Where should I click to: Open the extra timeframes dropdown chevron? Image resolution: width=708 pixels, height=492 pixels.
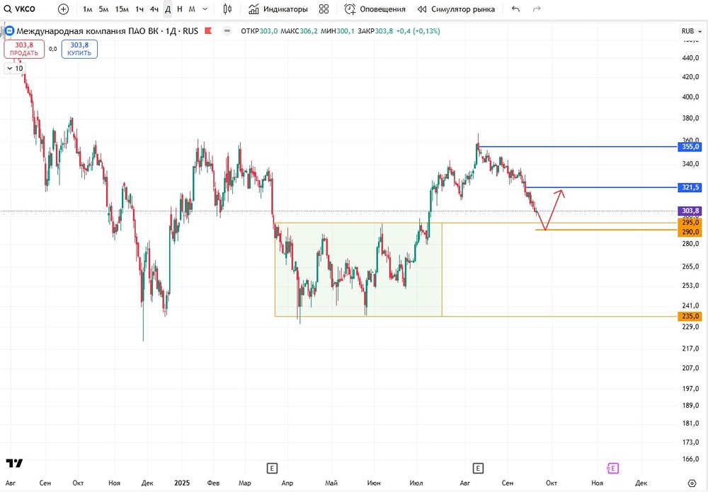point(203,9)
